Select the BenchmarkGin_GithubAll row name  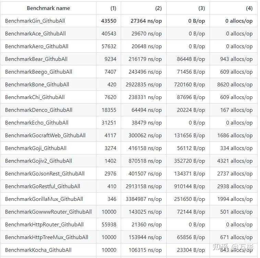(x=35, y=21)
